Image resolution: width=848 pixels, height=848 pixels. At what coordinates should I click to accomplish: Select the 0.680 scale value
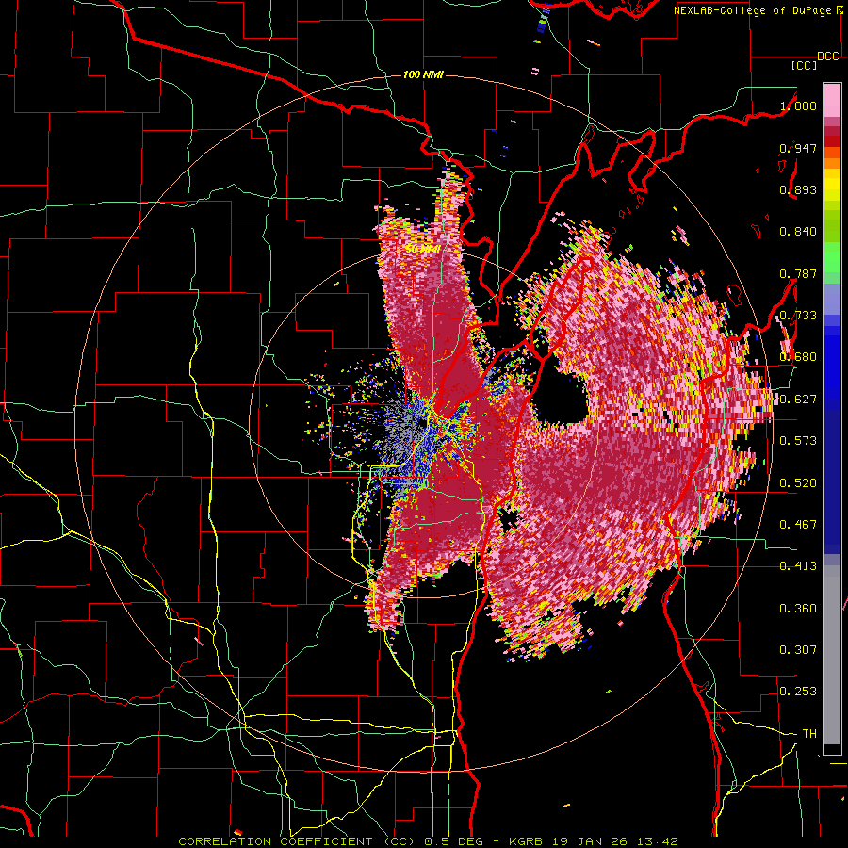pos(798,357)
